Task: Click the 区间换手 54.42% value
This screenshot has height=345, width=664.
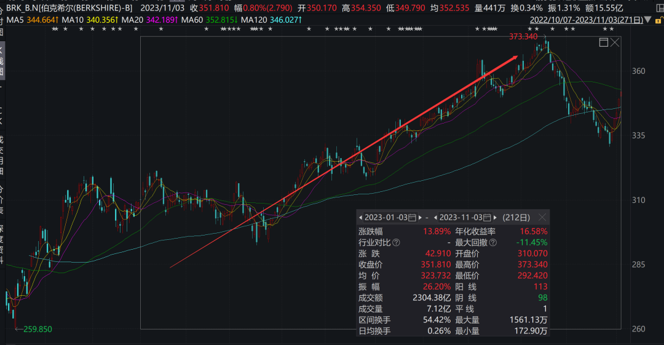Action: [x=437, y=320]
